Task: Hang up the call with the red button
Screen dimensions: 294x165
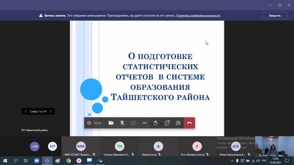Action: (189, 123)
